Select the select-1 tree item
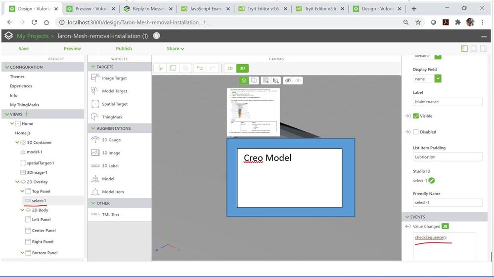 pyautogui.click(x=39, y=200)
